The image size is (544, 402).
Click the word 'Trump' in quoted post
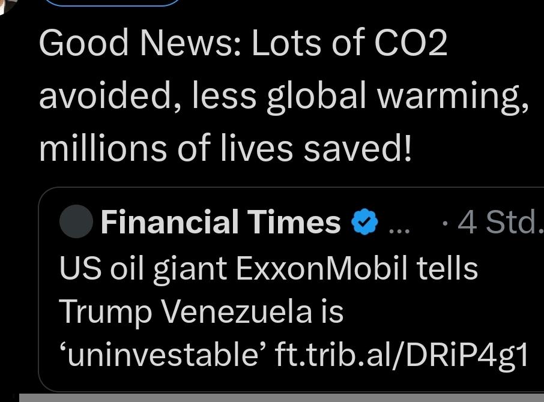(104, 312)
